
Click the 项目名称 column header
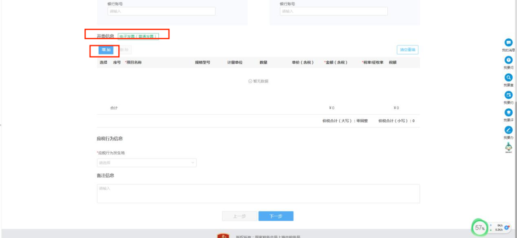134,62
